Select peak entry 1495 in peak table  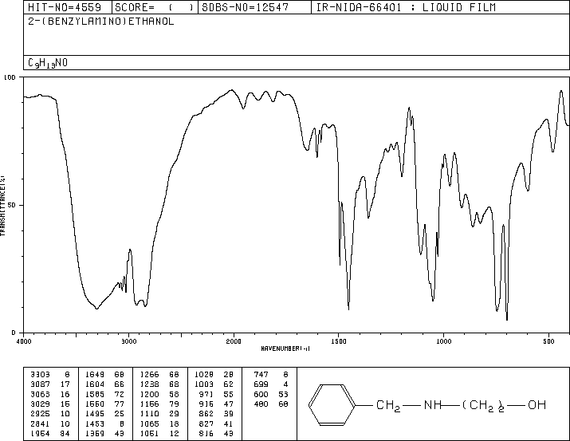104,414
